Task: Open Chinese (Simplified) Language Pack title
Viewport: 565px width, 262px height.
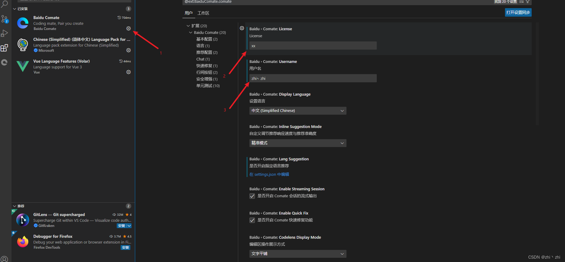Action: [x=82, y=39]
